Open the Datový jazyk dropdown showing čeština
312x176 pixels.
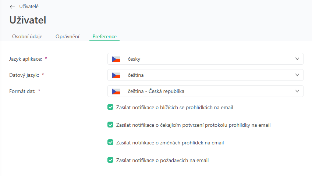click(x=205, y=75)
